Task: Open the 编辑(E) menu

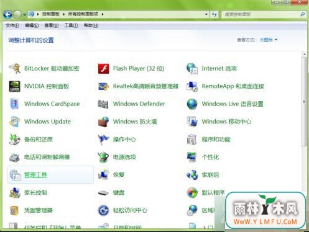Action: (x=32, y=25)
